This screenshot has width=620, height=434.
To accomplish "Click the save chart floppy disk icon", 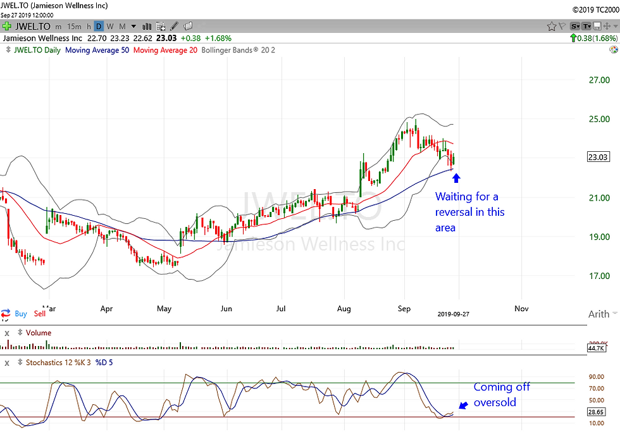I will point(597,27).
